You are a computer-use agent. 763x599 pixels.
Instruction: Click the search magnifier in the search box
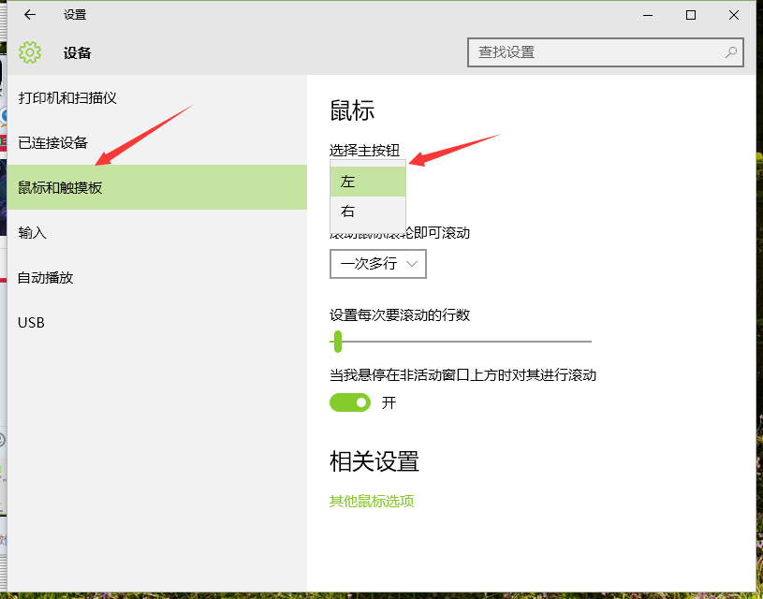[x=730, y=52]
